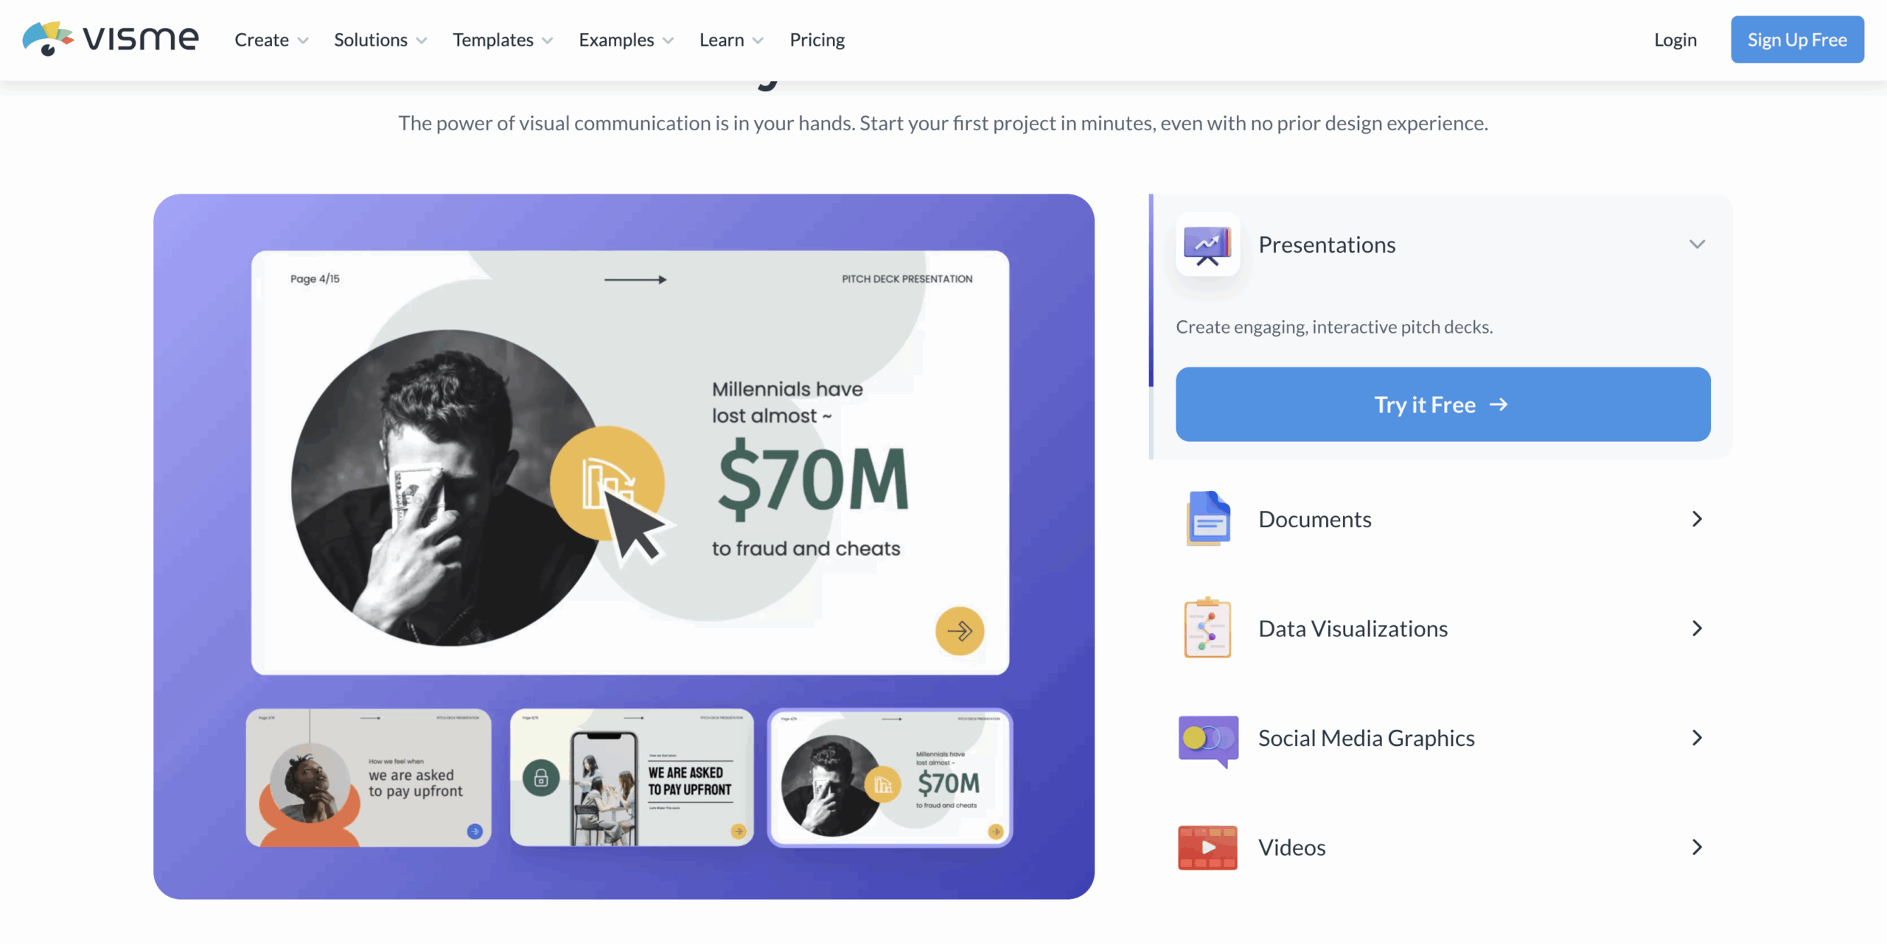Expand the Documents section arrow
The width and height of the screenshot is (1887, 944).
pos(1697,519)
